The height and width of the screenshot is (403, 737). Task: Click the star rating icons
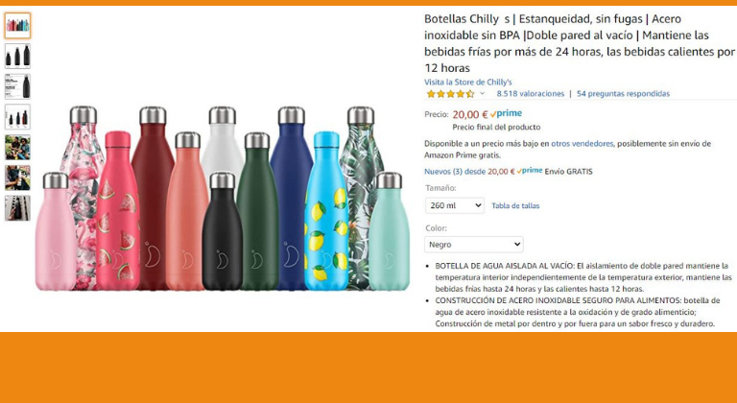(x=450, y=94)
